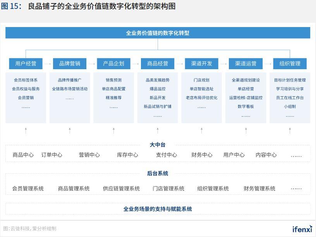Click the 大中台 section label
The width and height of the screenshot is (316, 237).
pyautogui.click(x=158, y=144)
